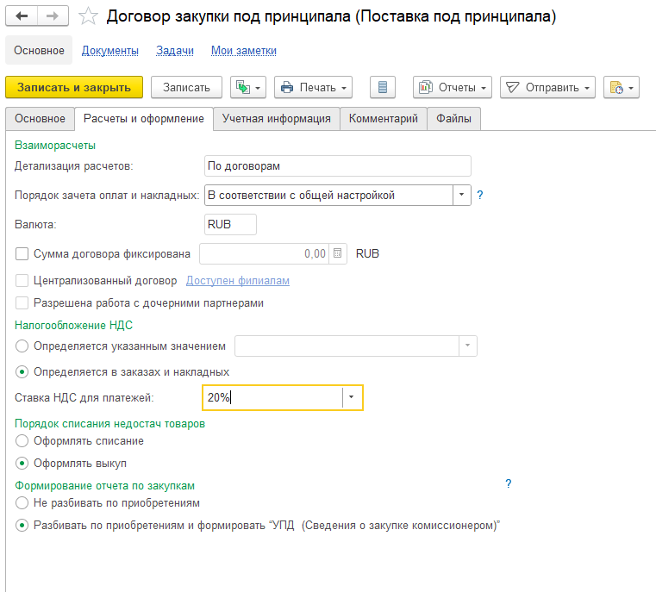Screen dimensions: 656x592
Task: Expand the 'Ставка НДС для платежей' dropdown
Action: click(x=352, y=397)
